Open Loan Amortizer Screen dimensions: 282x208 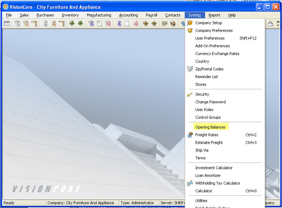225,175
